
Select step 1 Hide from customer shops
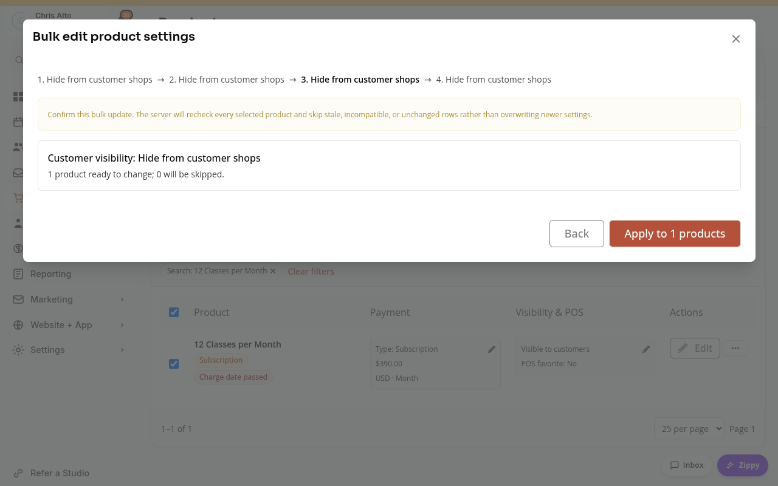point(95,80)
